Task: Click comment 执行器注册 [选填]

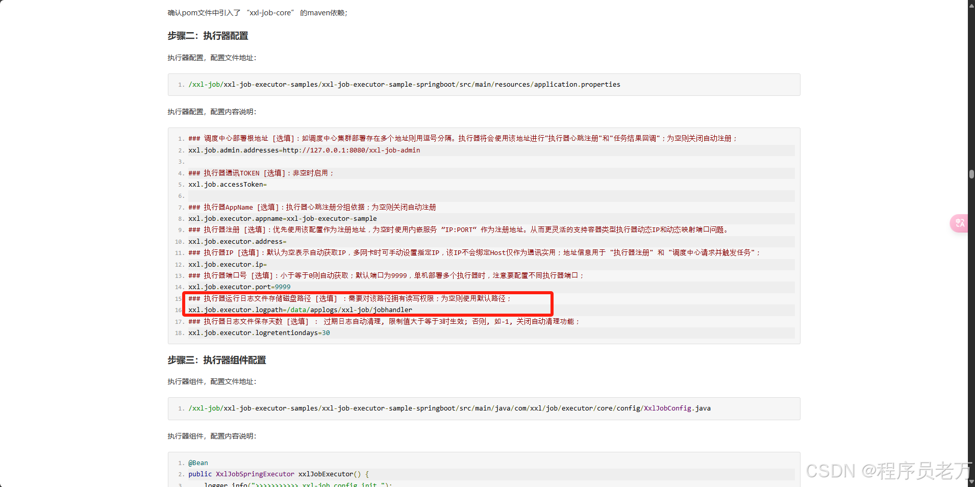Action: tap(460, 230)
